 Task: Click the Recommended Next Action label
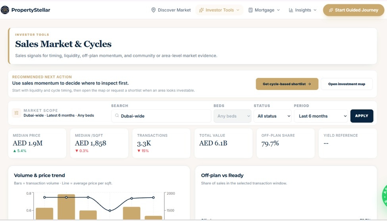[42, 77]
